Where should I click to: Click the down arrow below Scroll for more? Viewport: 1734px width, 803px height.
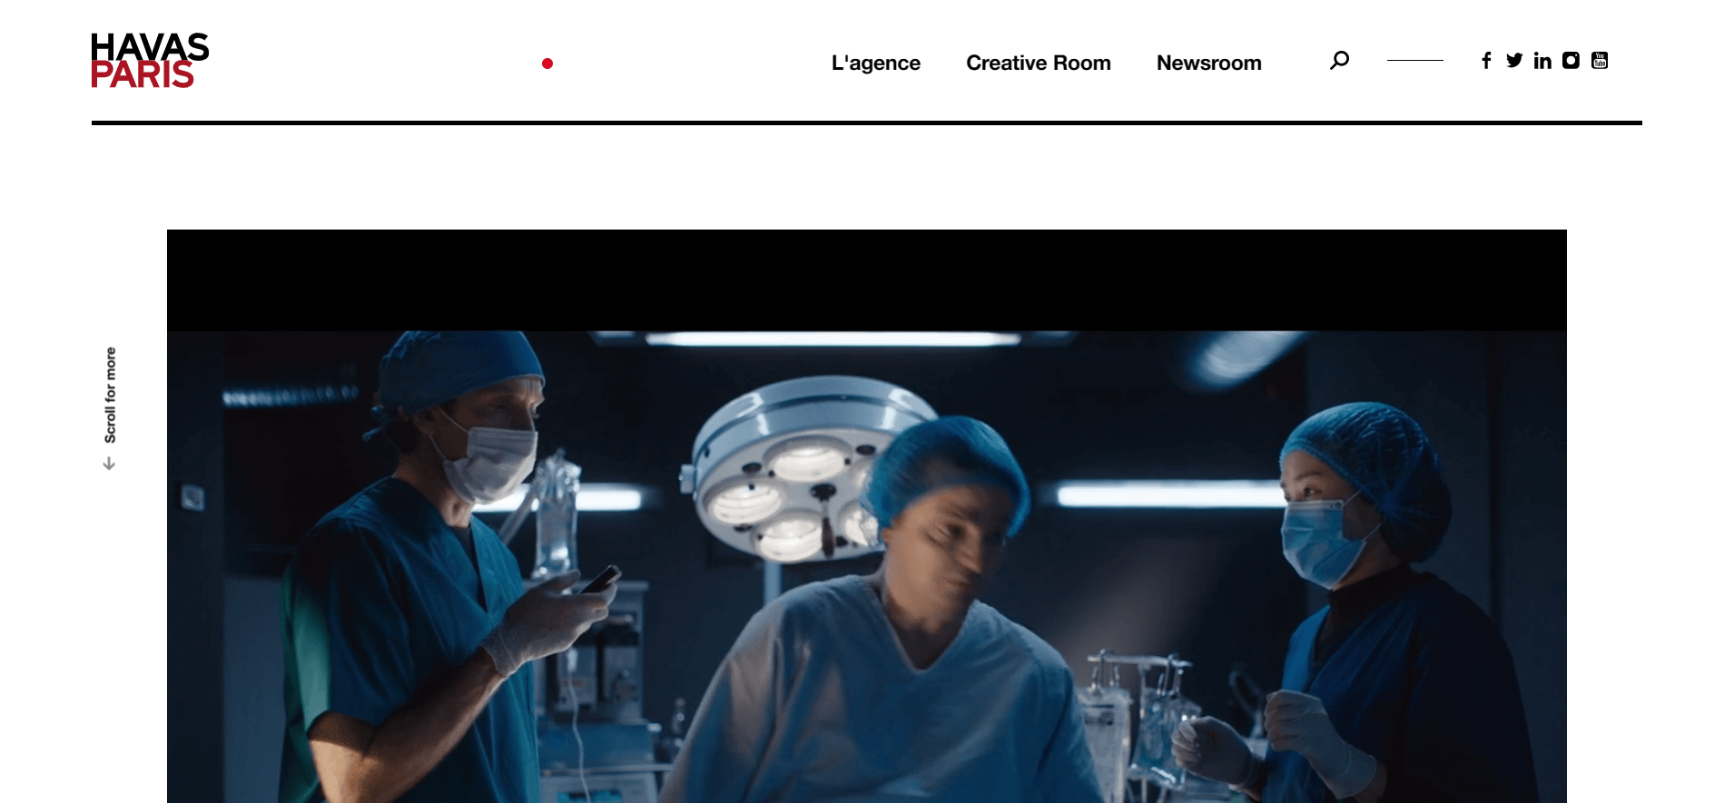[109, 464]
